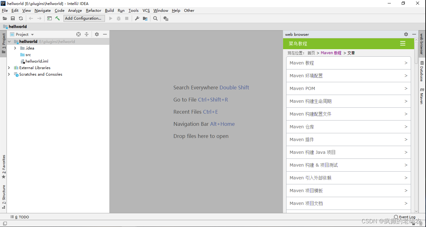Click the Maven 教程 breadcrumb link
The width and height of the screenshot is (426, 227).
coord(331,53)
